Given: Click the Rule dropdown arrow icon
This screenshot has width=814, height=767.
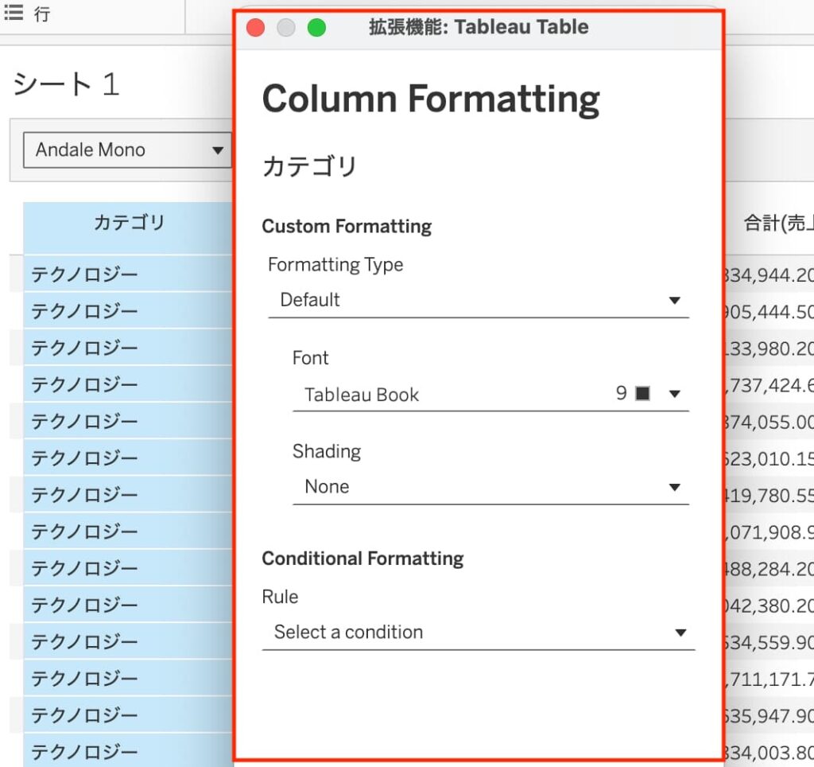Looking at the screenshot, I should click(x=680, y=633).
